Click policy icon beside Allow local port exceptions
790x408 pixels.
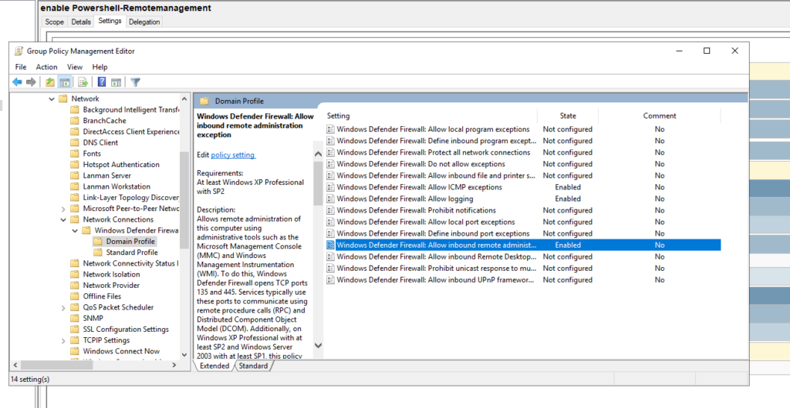tap(330, 222)
